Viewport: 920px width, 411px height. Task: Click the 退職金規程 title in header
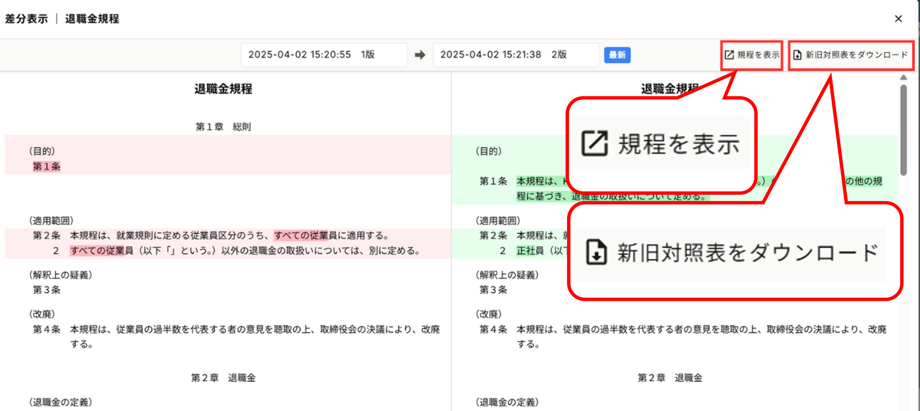coord(92,19)
